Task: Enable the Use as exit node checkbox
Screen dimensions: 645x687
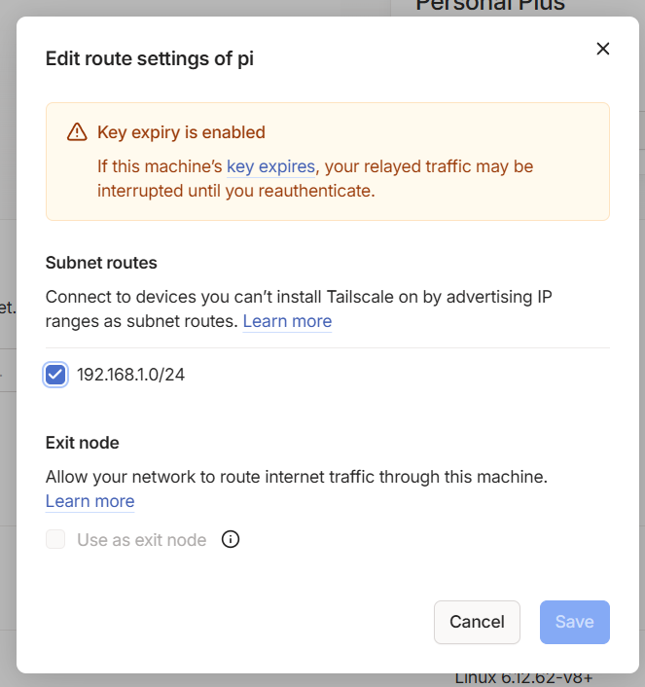Action: [x=55, y=539]
